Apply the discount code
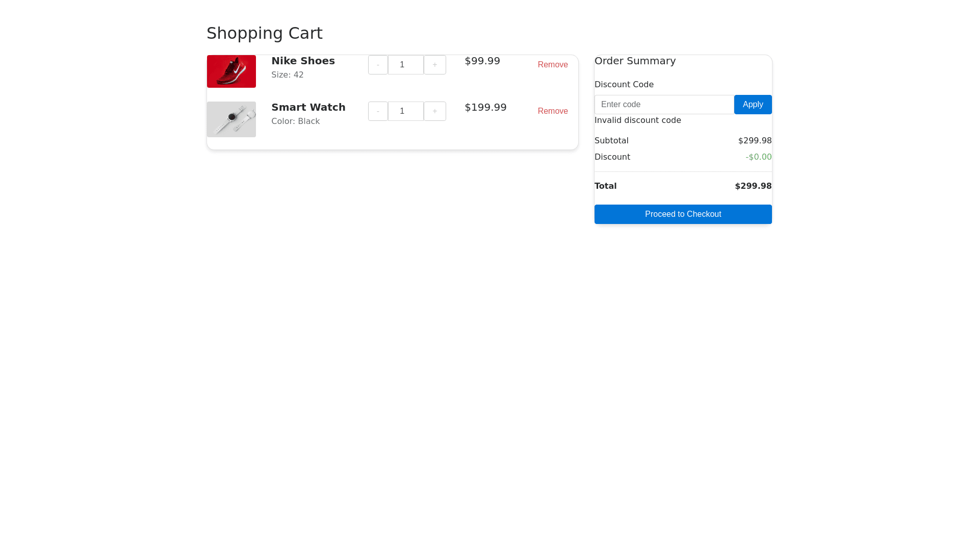The height and width of the screenshot is (551, 979). pyautogui.click(x=753, y=105)
